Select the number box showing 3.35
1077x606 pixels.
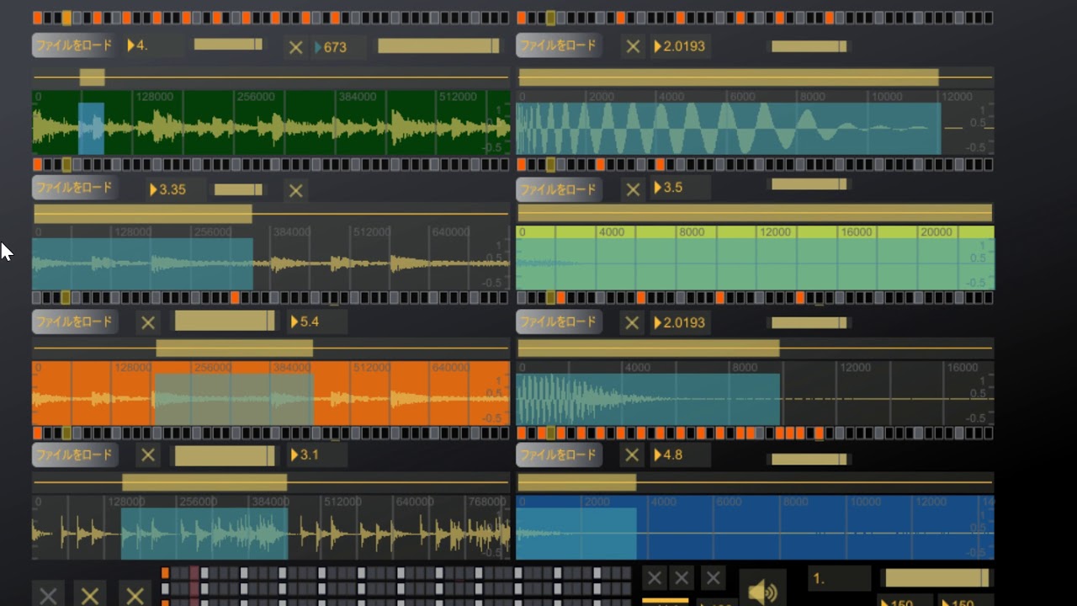click(175, 189)
